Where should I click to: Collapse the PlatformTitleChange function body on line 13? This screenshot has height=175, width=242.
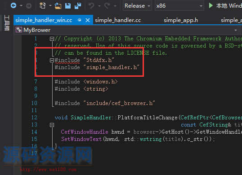(x=52, y=125)
